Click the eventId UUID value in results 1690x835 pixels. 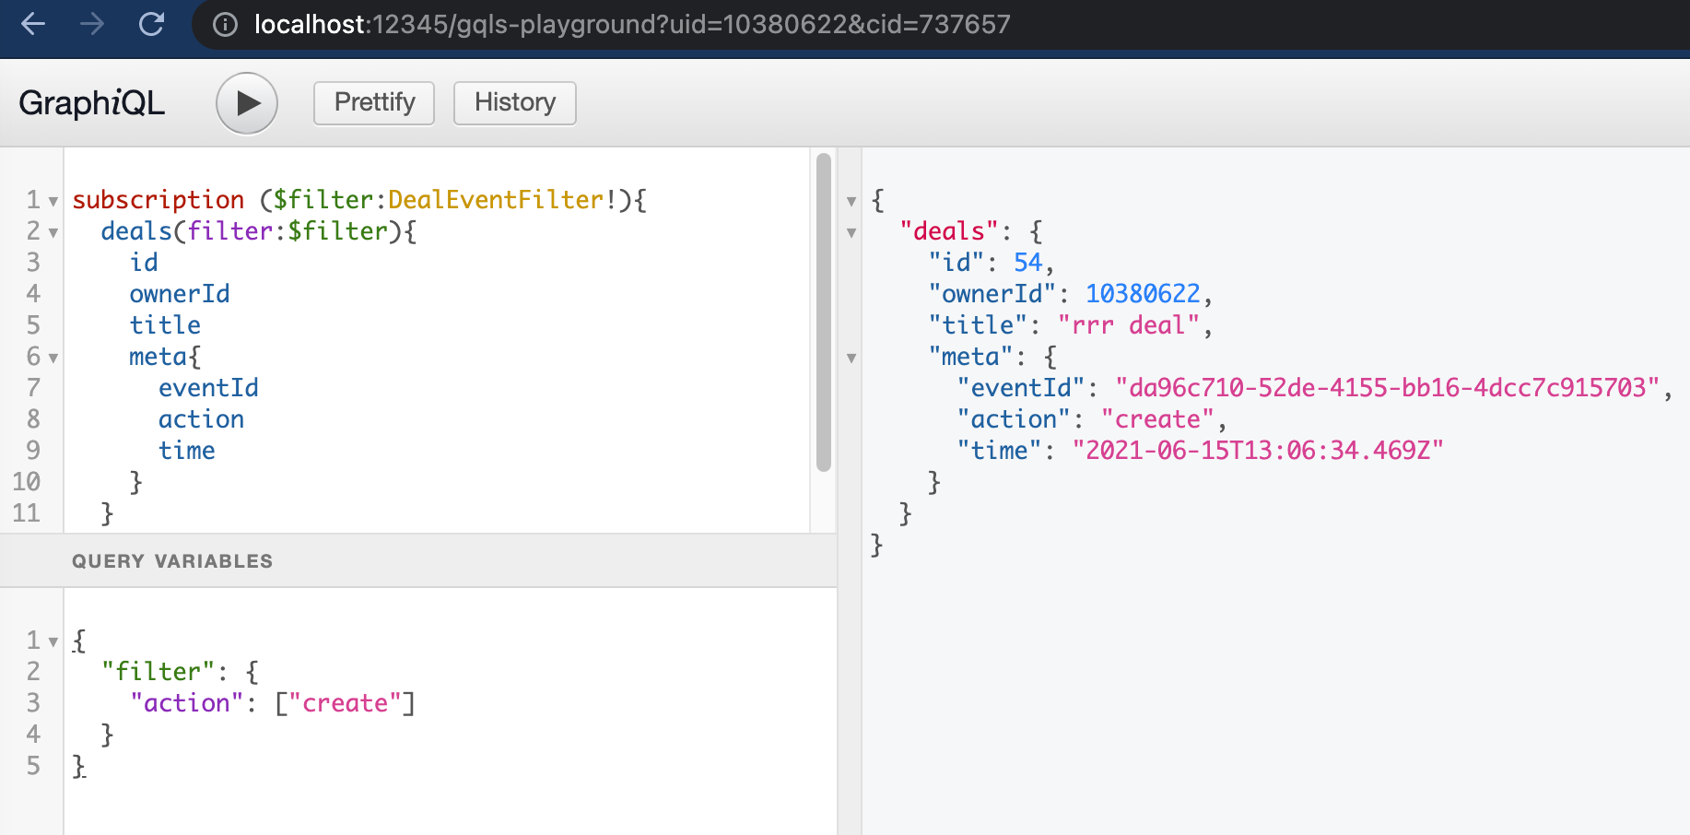pyautogui.click(x=1388, y=388)
